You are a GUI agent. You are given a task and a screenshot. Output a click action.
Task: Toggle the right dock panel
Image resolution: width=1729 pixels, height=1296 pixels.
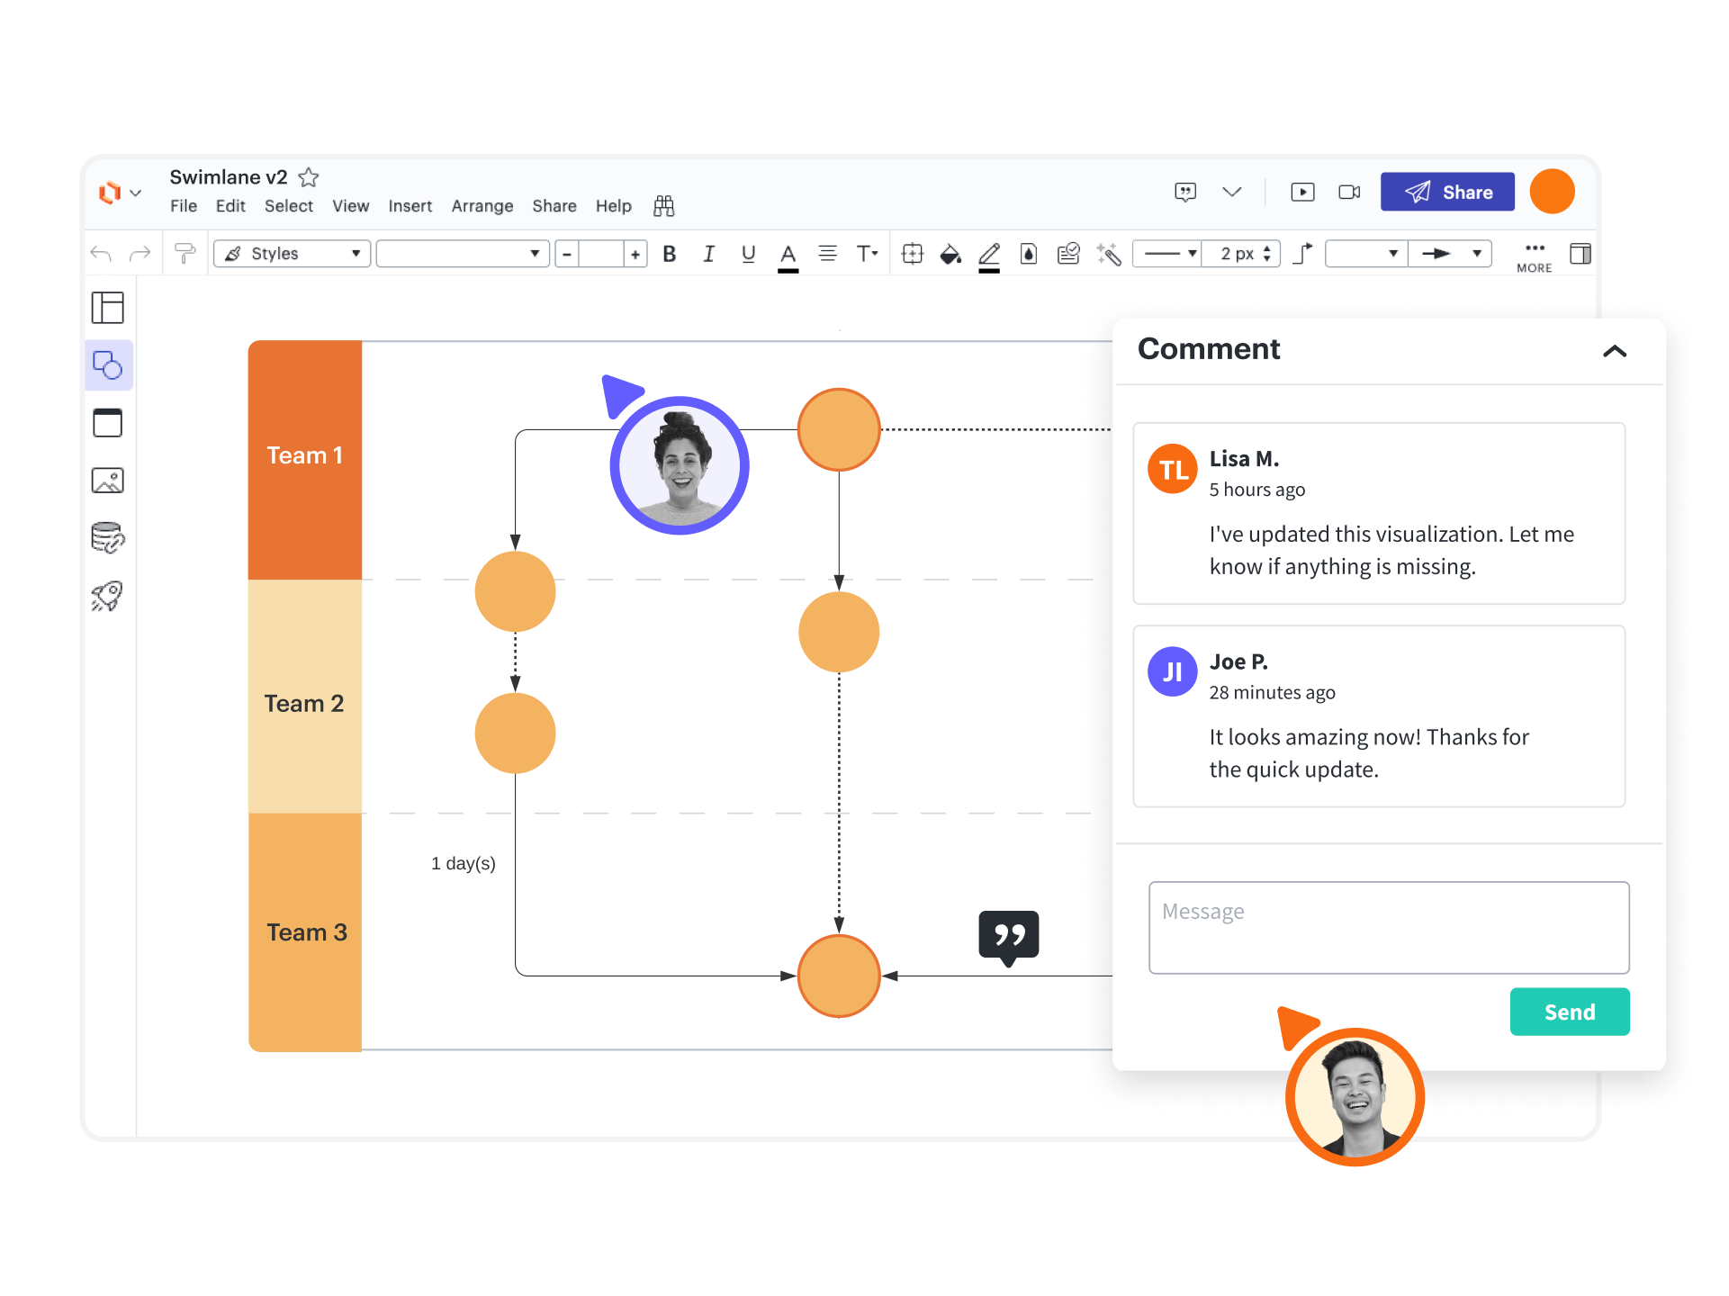click(x=1580, y=255)
